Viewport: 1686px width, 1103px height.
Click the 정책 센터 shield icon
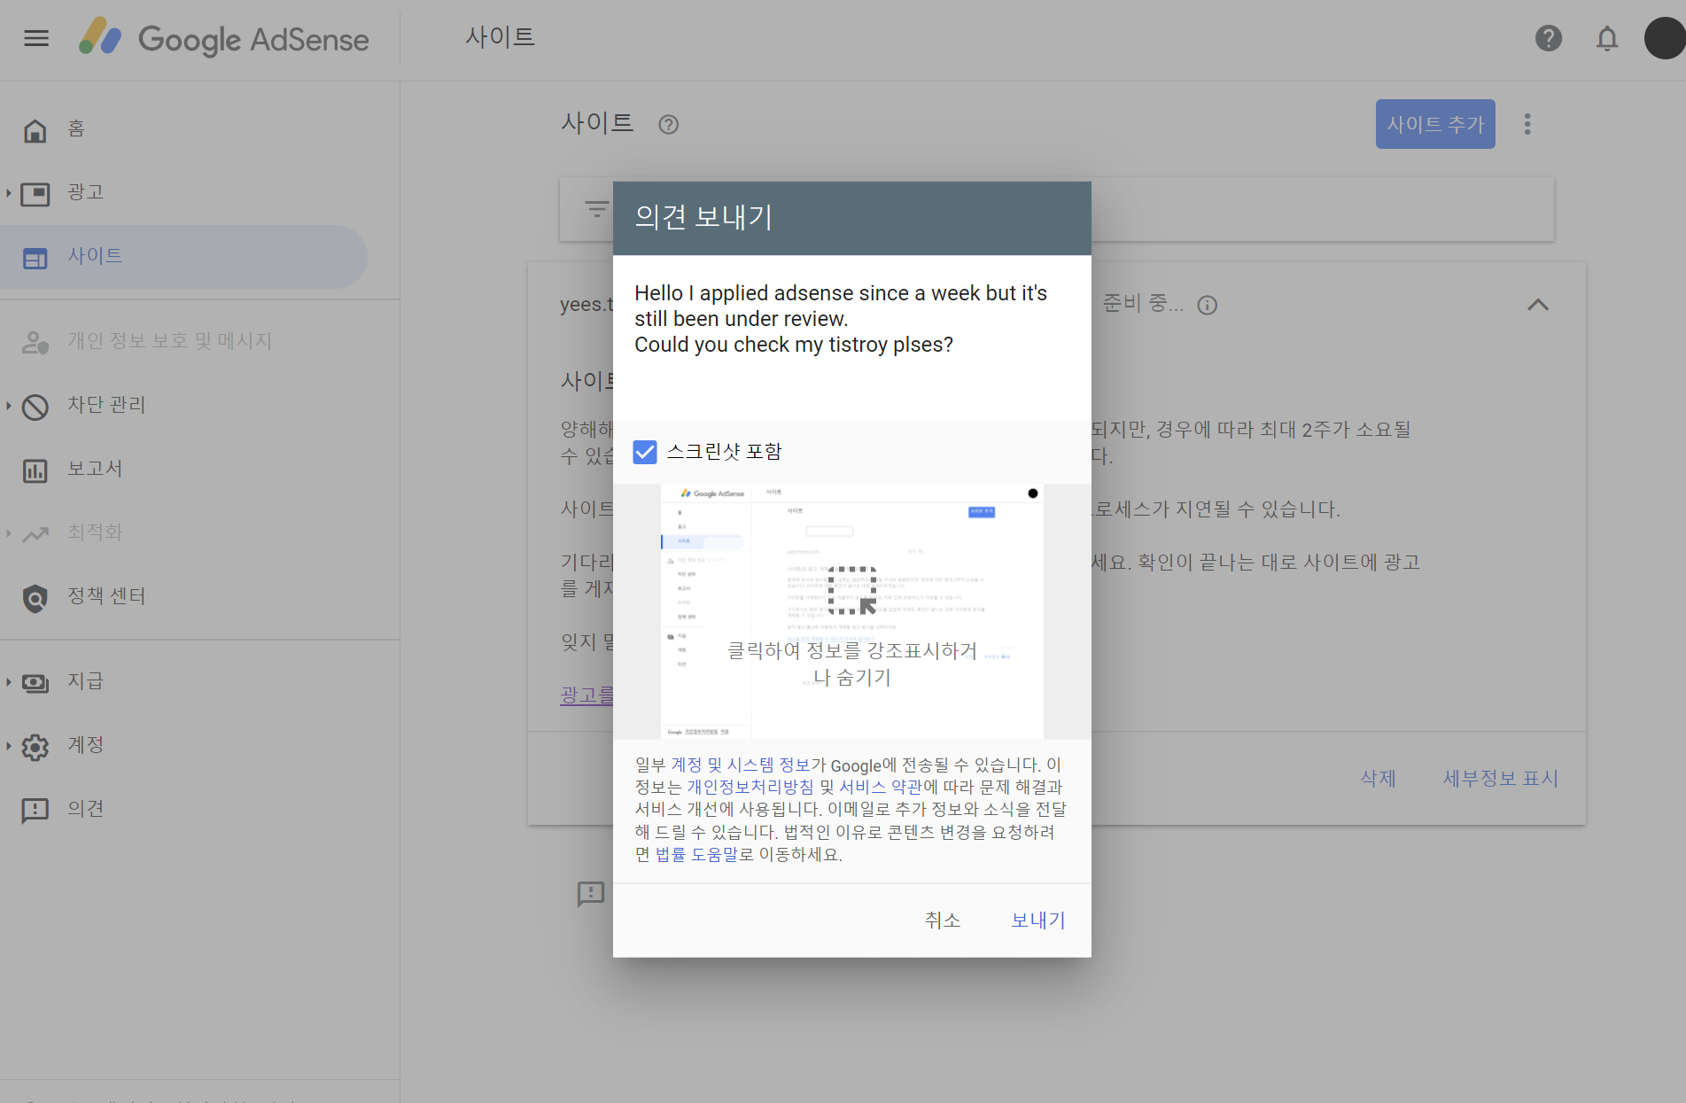35,597
